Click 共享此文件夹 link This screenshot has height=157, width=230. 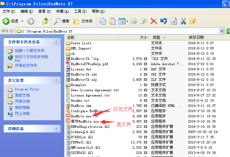26,65
